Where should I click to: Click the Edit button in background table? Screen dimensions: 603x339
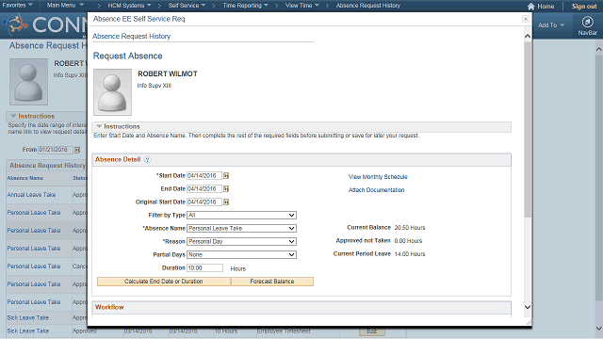click(372, 331)
